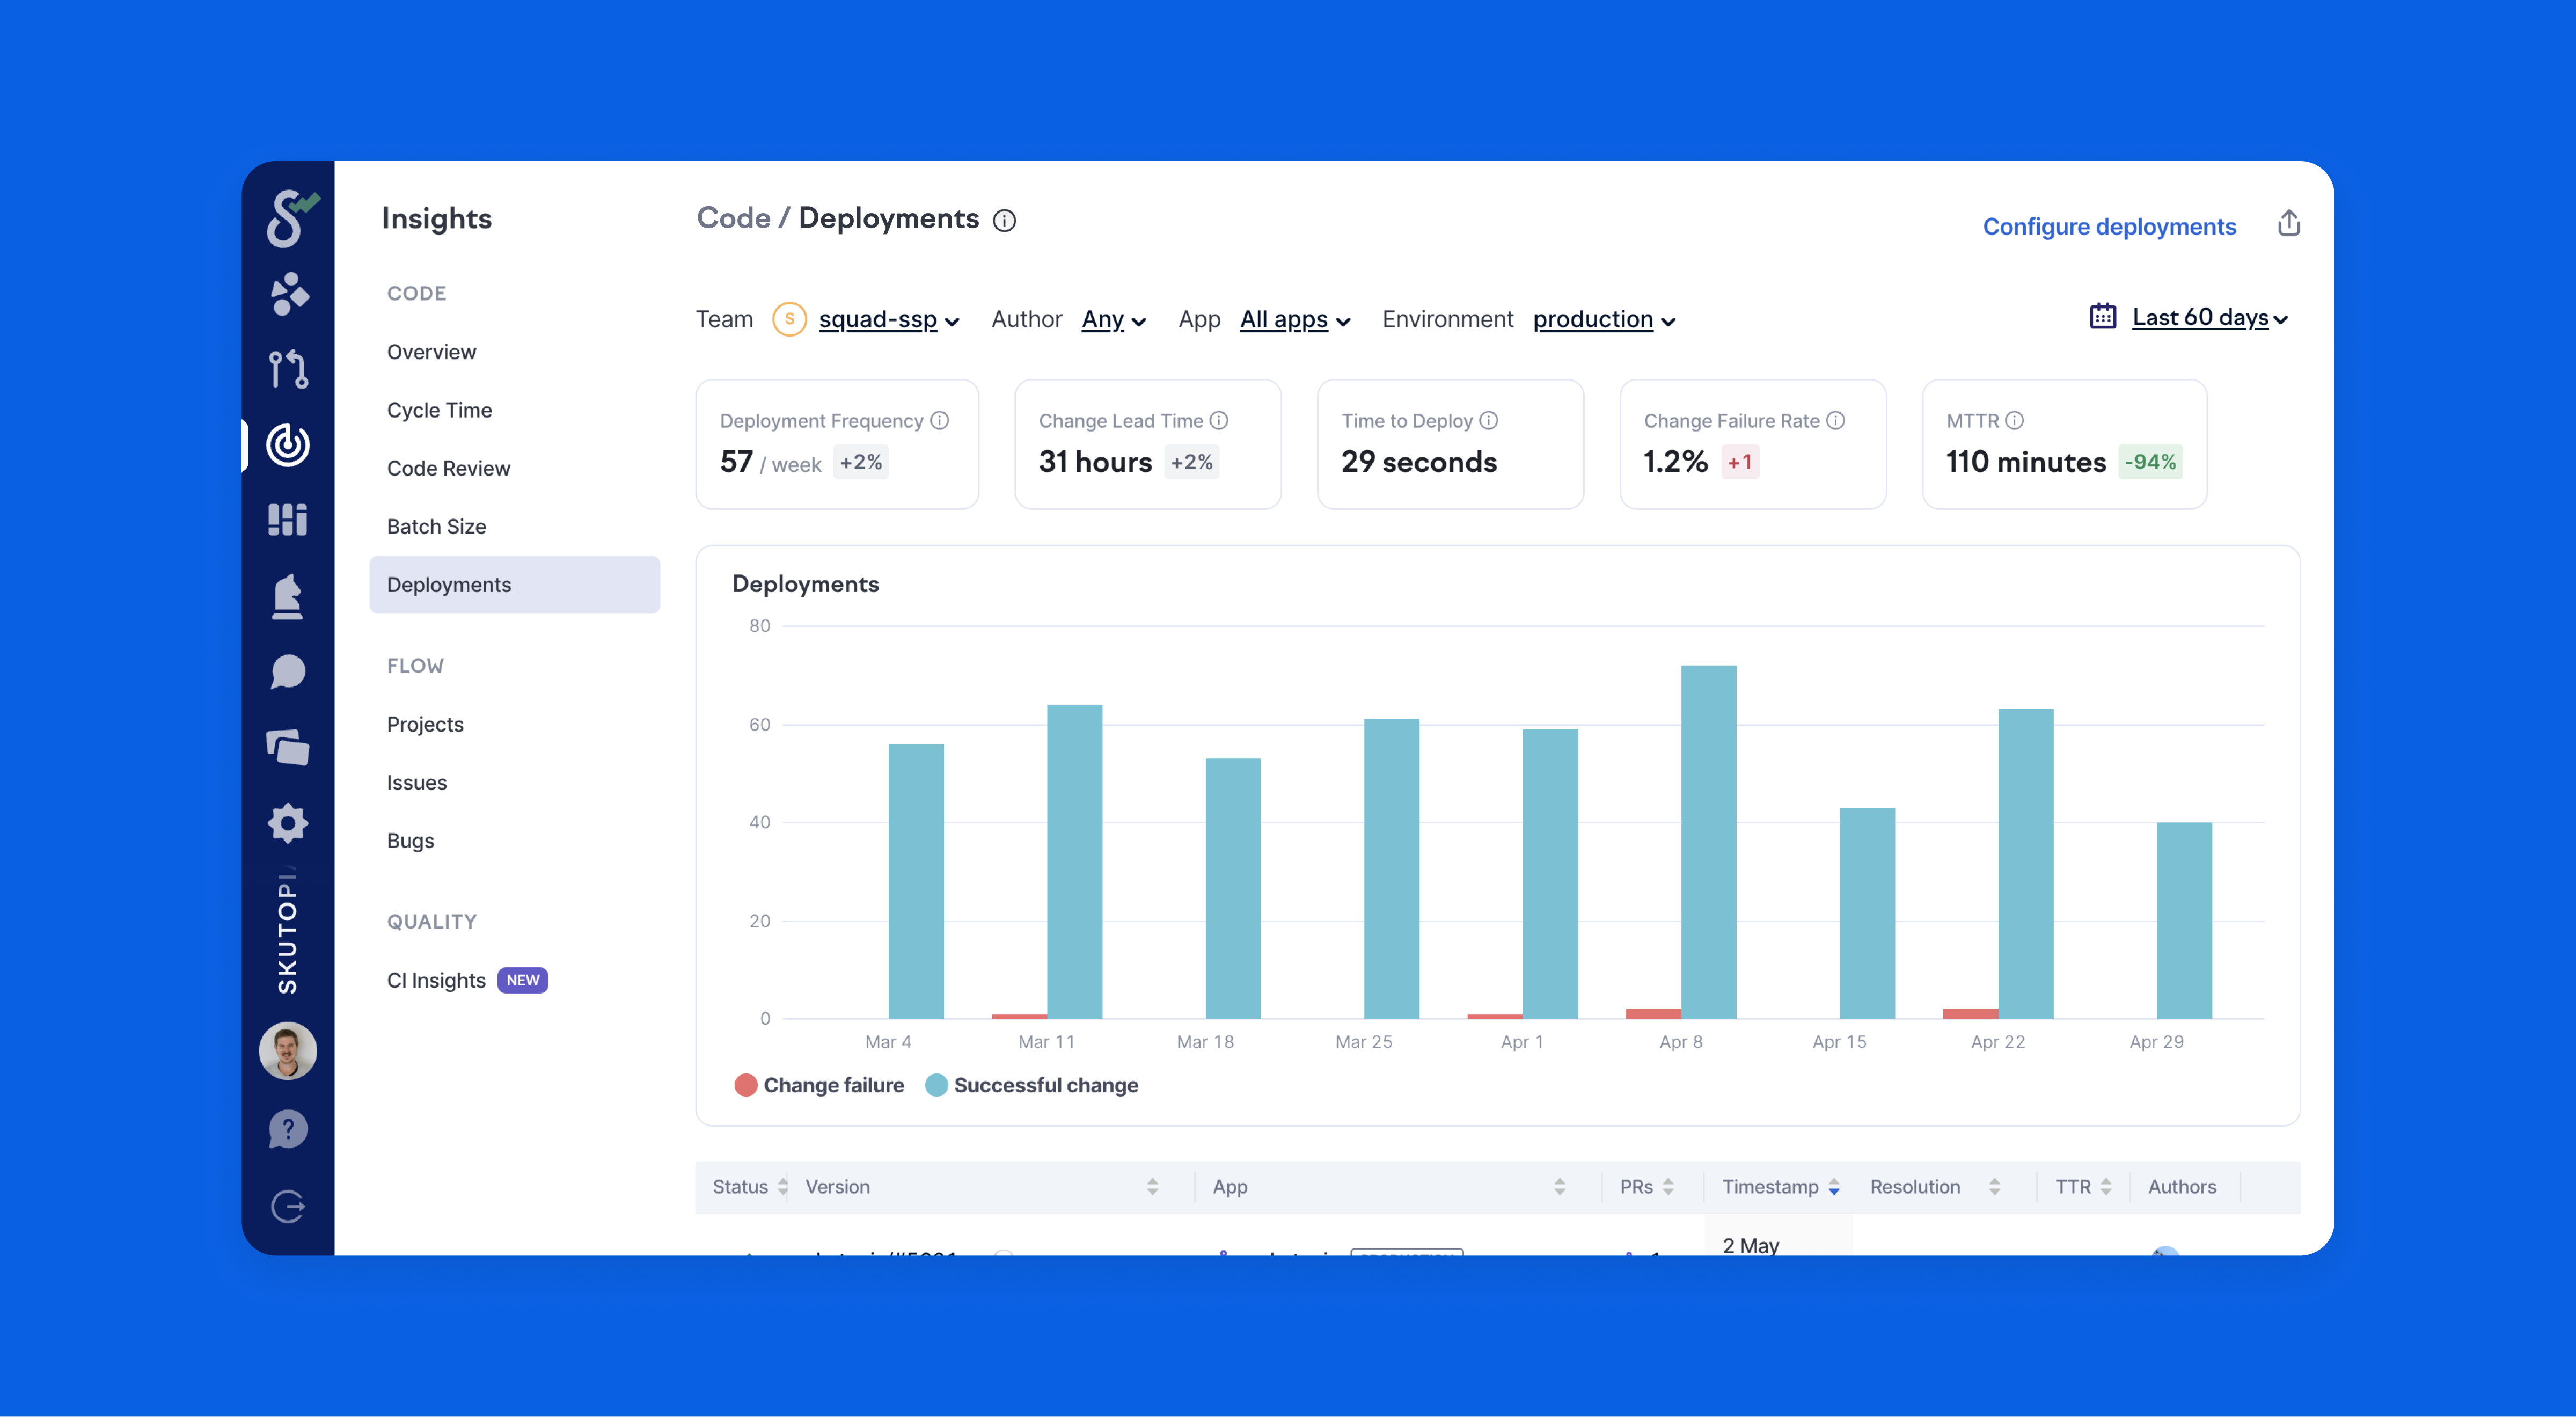
Task: Click Configure deployments link
Action: point(2108,227)
